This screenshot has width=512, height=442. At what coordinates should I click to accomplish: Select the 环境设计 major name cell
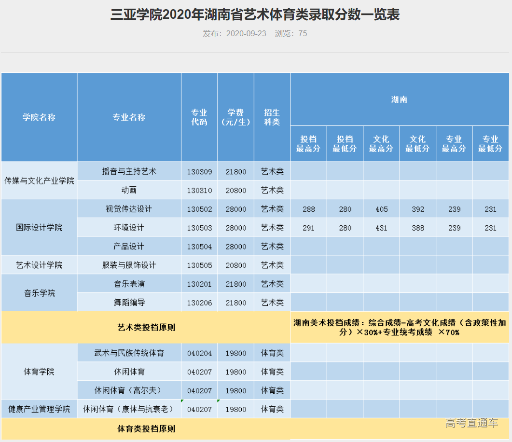click(x=128, y=227)
